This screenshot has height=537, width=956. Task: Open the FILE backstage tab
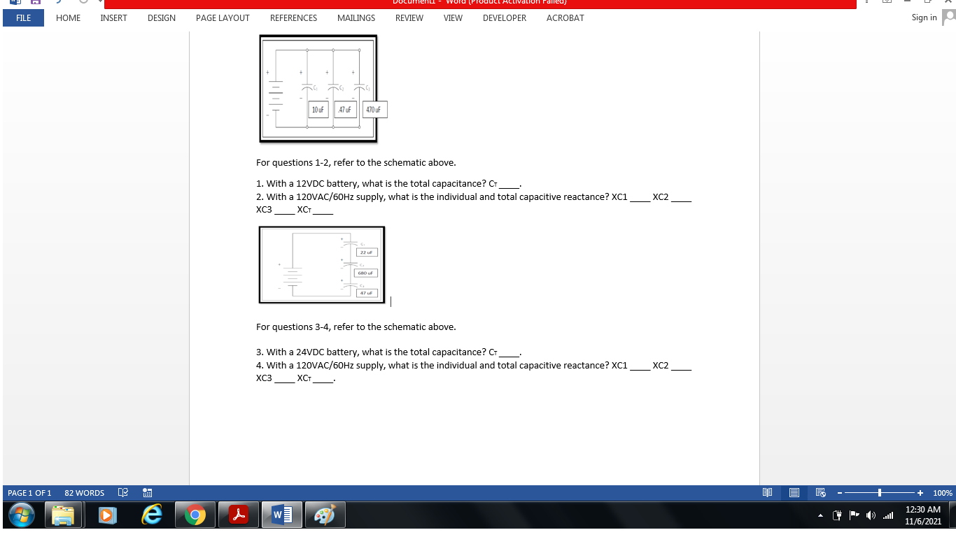[23, 18]
